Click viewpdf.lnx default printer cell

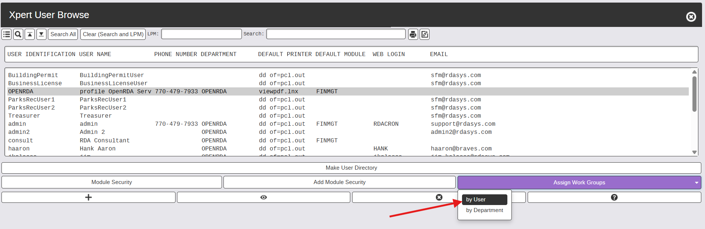coord(278,91)
